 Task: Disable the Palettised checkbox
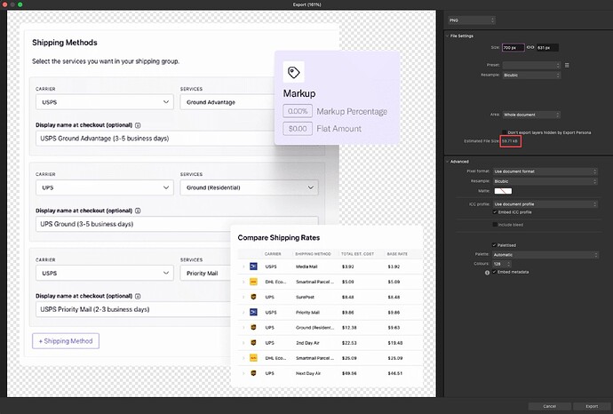point(494,245)
